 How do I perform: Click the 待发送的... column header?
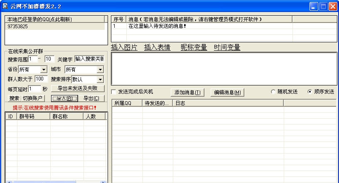click(x=157, y=103)
